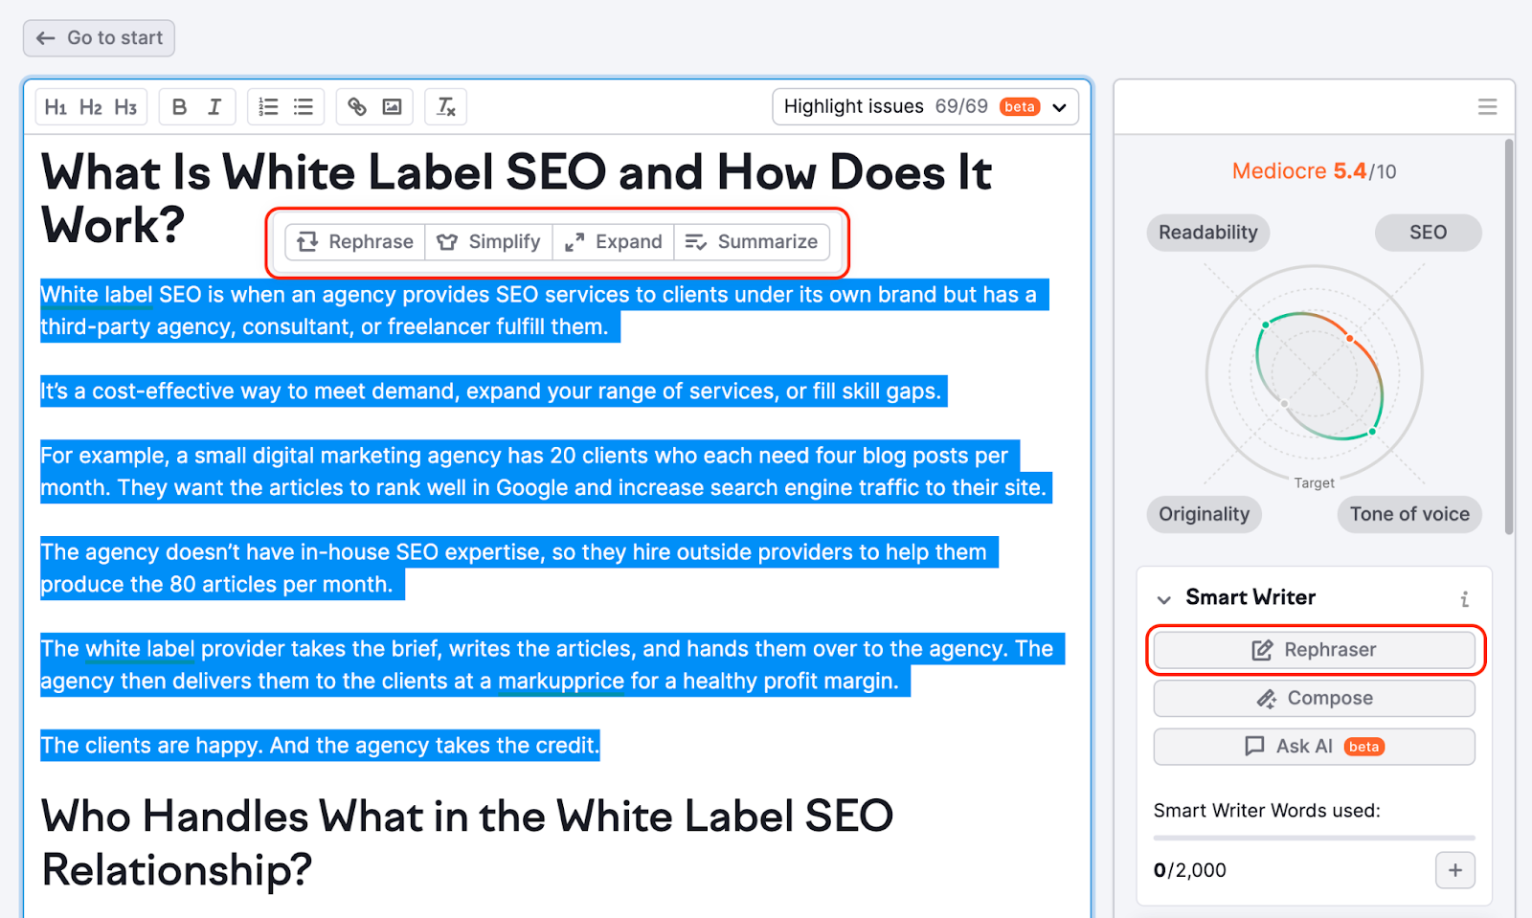Open the Rephraser tool
The height and width of the screenshot is (918, 1532).
click(x=1314, y=649)
